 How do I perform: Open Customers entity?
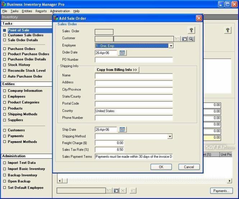16,130
